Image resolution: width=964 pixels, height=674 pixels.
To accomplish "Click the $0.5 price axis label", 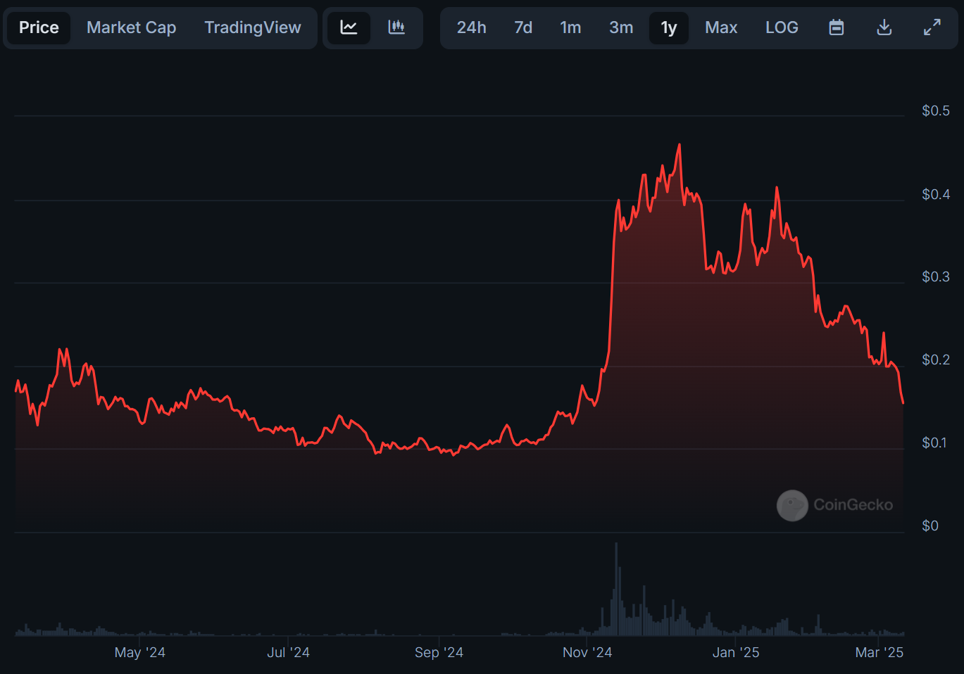I will 935,110.
